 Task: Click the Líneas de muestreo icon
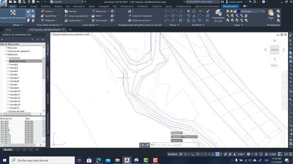click(130, 16)
